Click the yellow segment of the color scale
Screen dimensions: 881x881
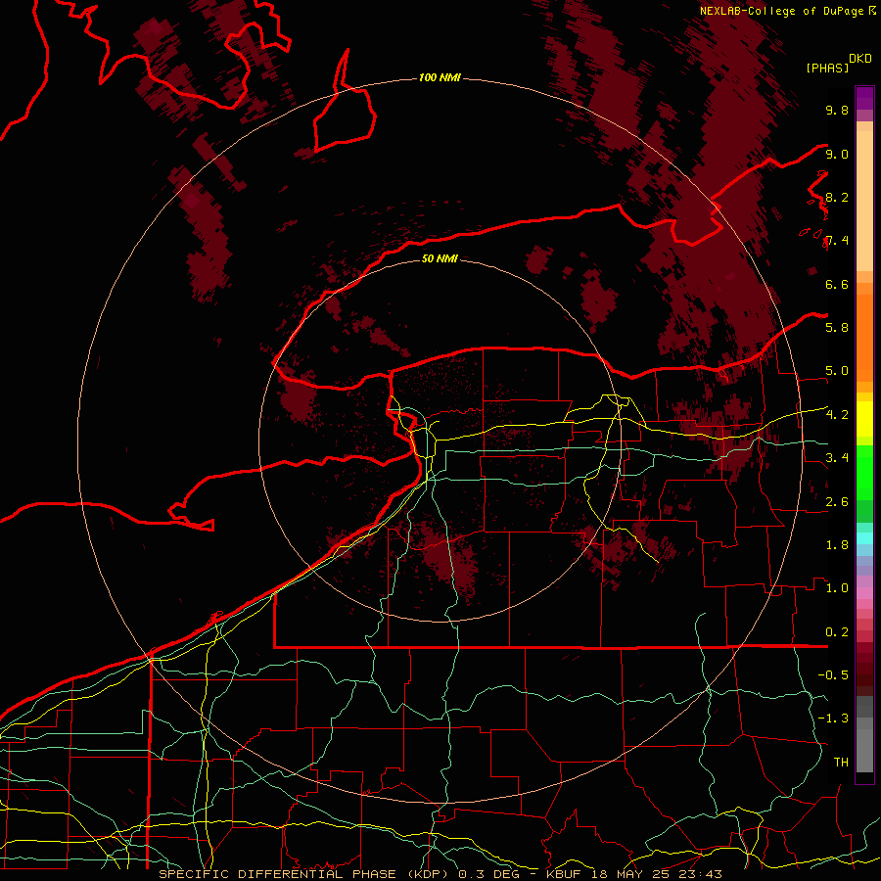pyautogui.click(x=864, y=419)
